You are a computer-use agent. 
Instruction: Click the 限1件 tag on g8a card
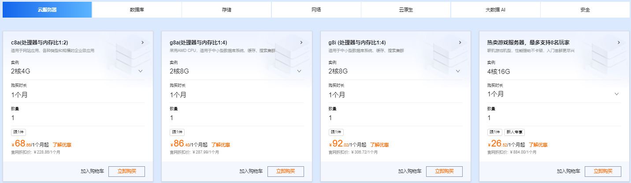177,132
